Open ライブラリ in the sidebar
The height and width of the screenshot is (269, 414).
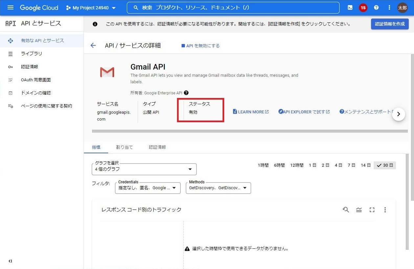tap(42, 54)
